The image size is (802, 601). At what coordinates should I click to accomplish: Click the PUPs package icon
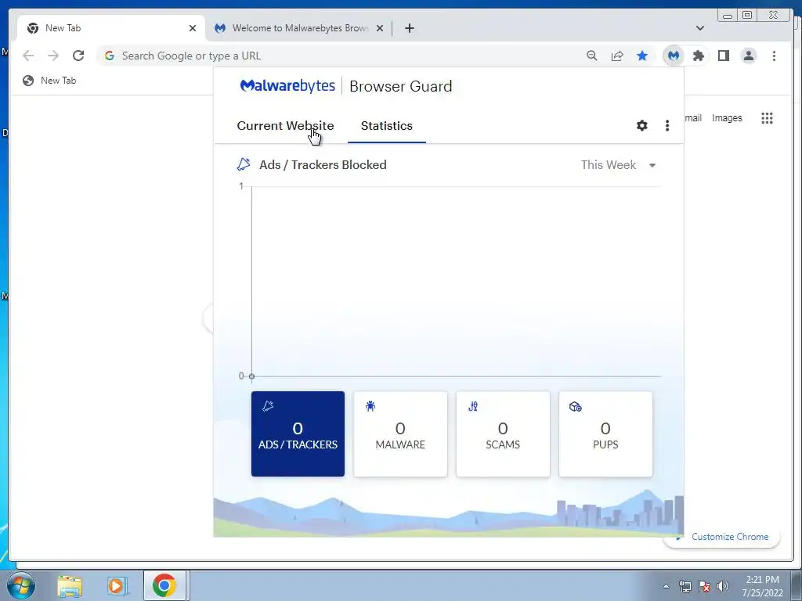pyautogui.click(x=576, y=407)
